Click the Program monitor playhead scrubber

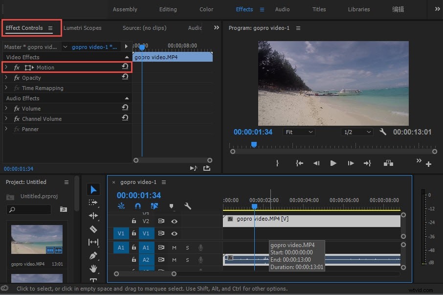tap(253, 144)
